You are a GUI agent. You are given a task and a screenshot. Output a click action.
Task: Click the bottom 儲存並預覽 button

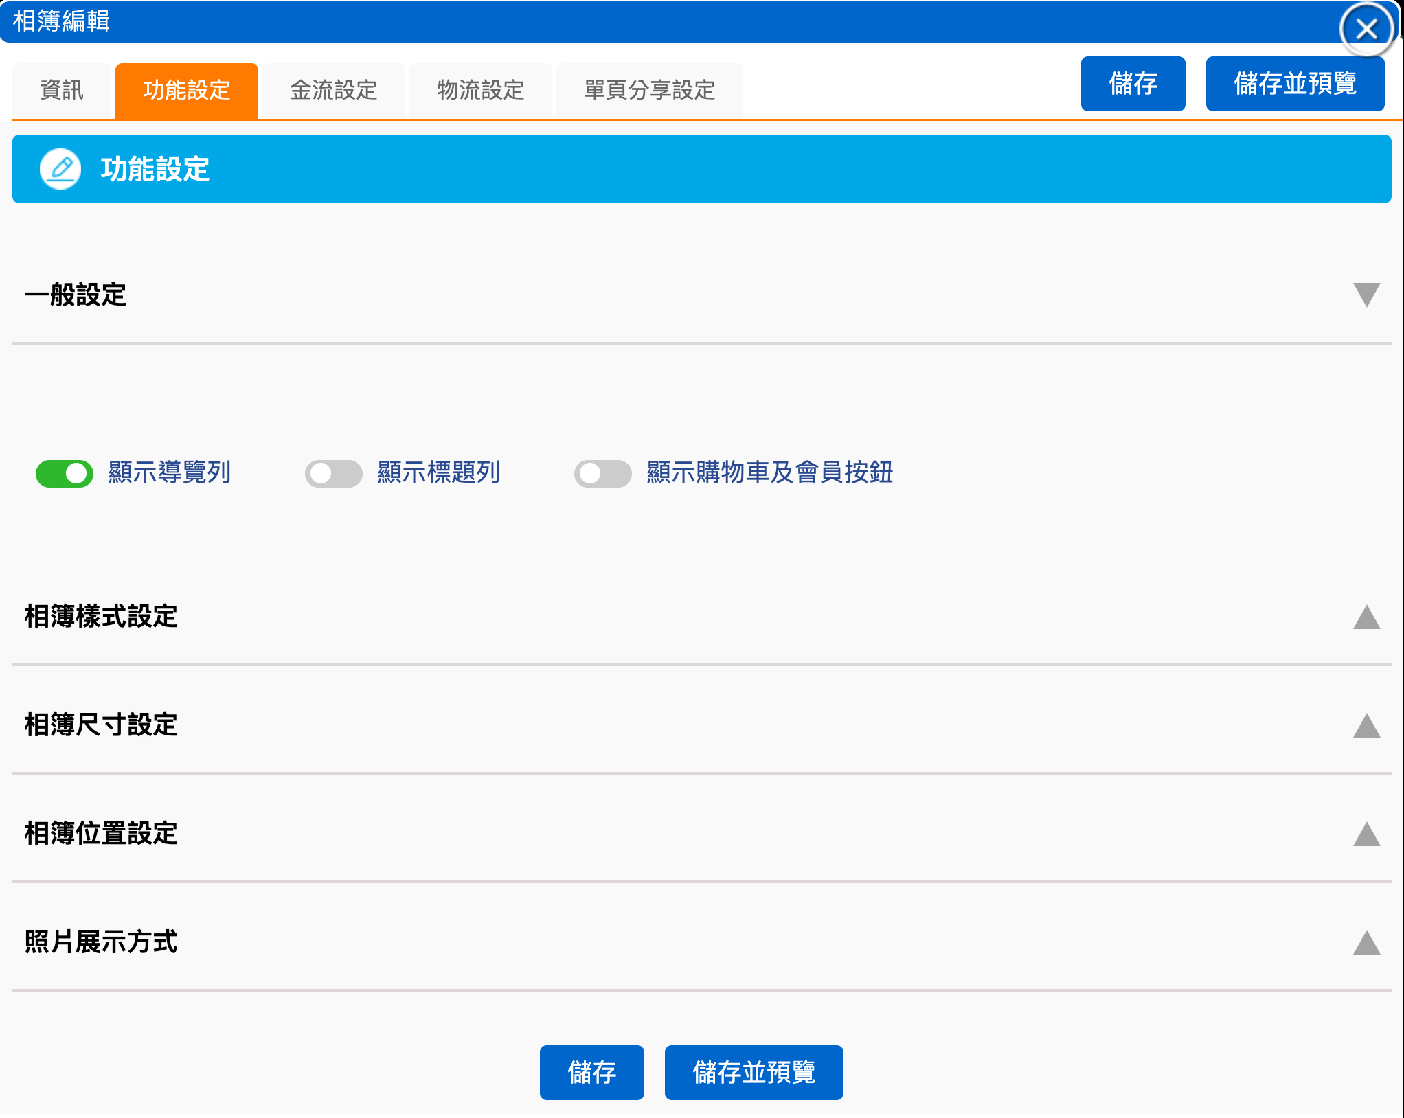(754, 1072)
